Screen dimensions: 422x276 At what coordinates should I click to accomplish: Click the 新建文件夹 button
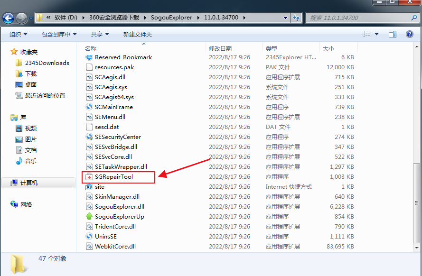point(138,35)
